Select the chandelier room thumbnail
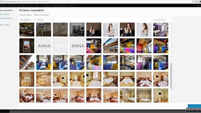 pyautogui.click(x=27, y=79)
